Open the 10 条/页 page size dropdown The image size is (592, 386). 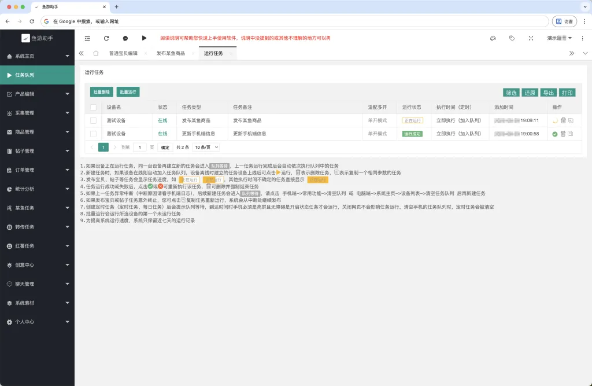coord(206,148)
